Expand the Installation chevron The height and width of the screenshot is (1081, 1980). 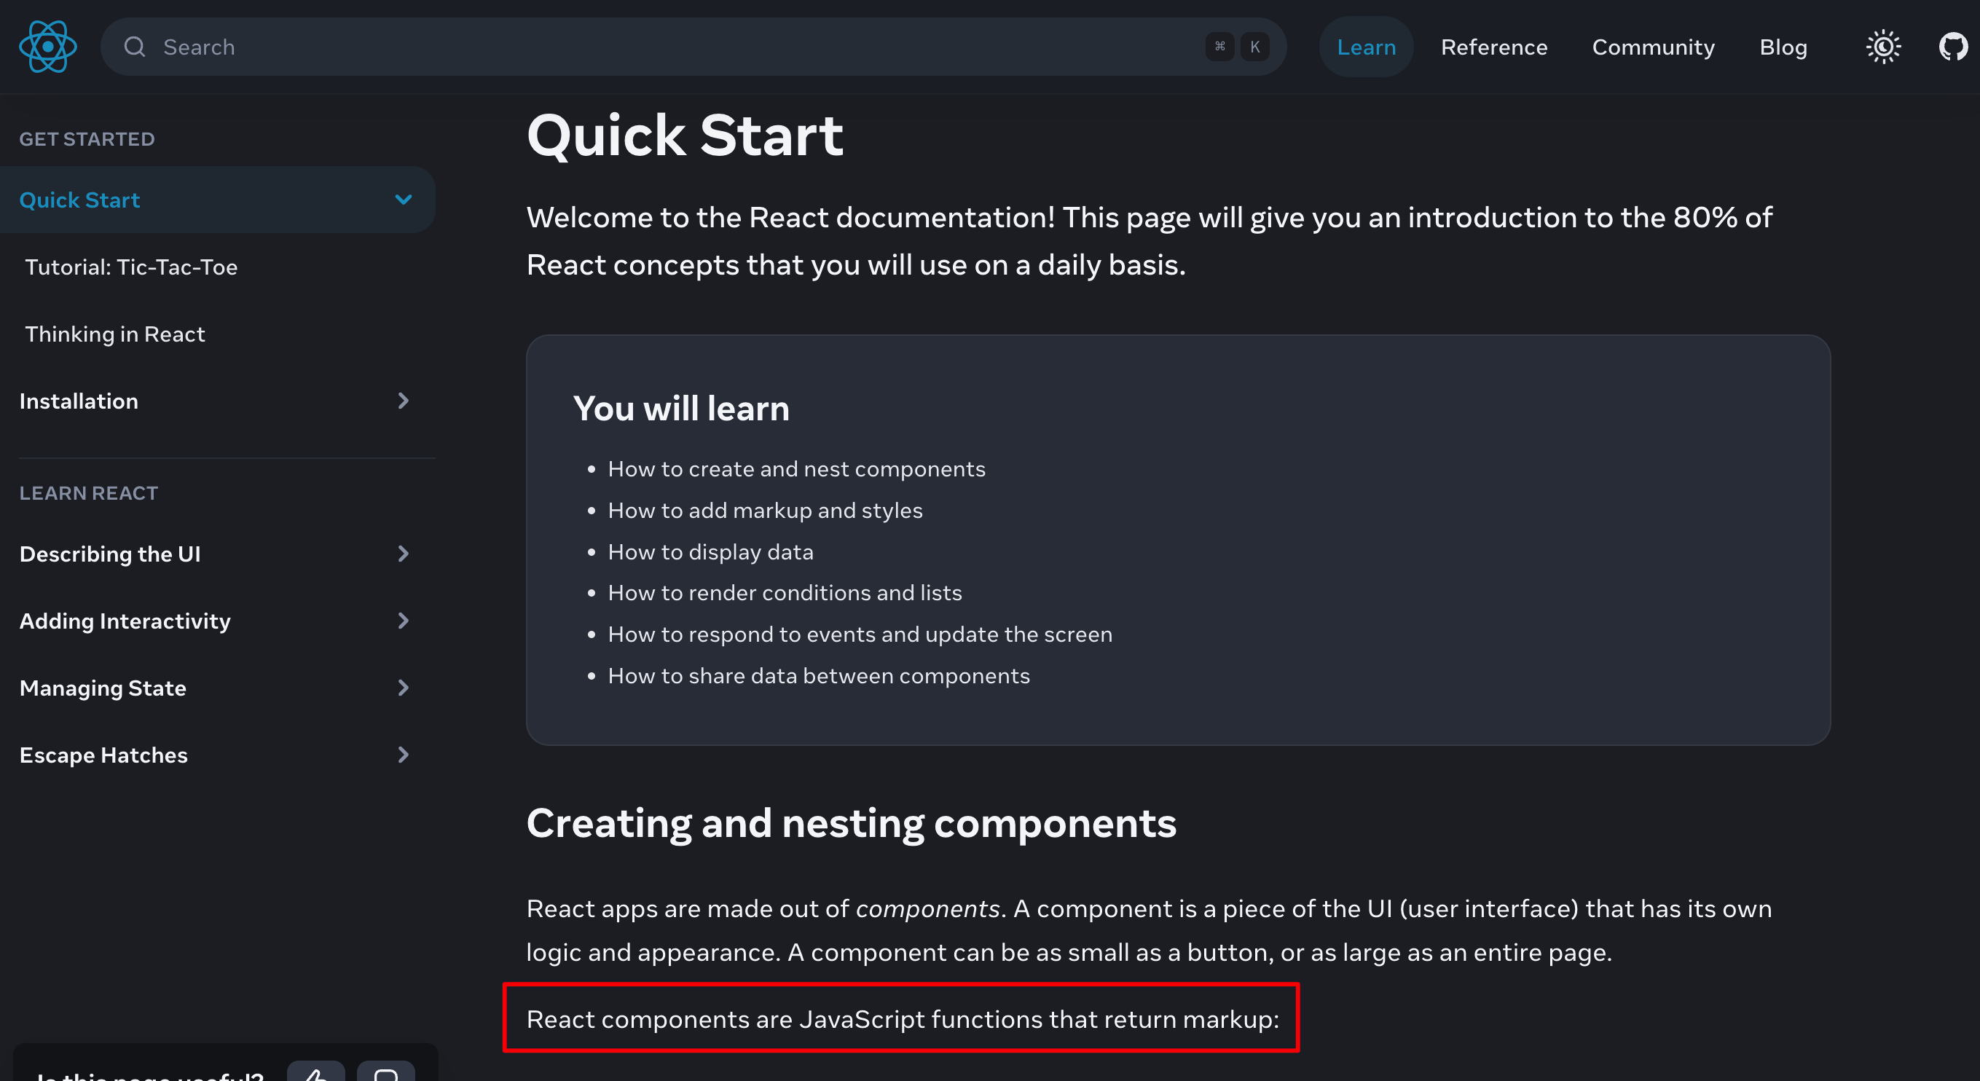[404, 401]
